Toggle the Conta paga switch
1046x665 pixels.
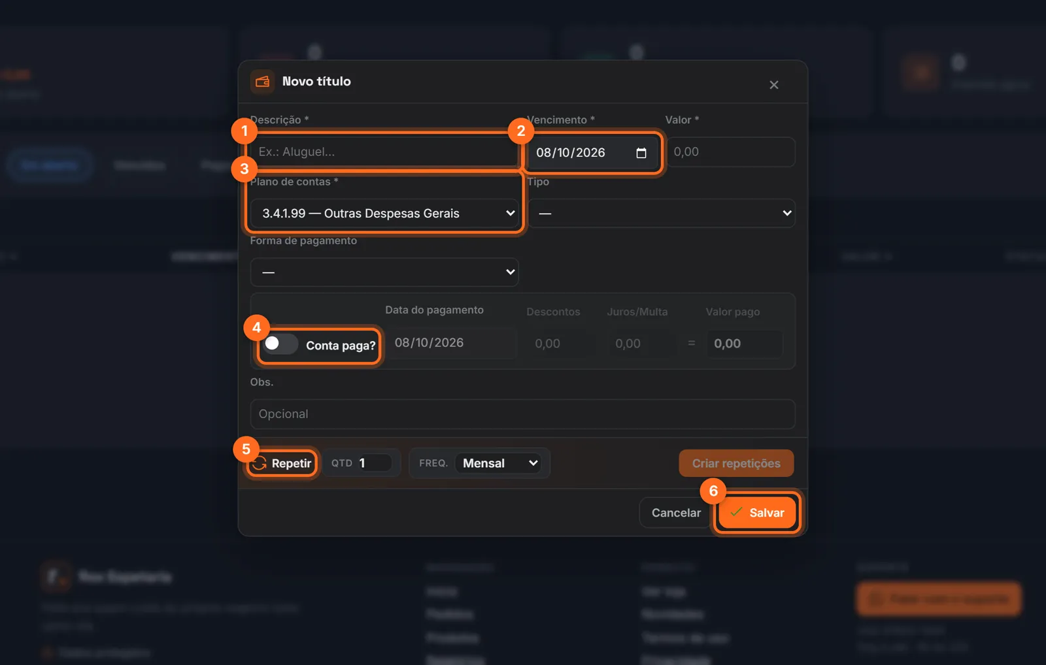280,344
